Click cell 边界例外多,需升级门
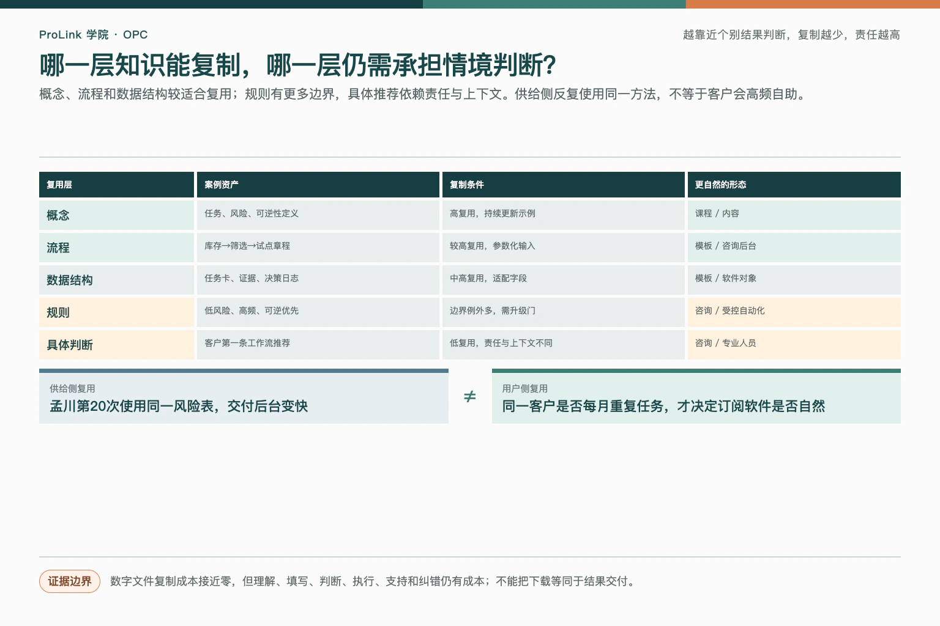This screenshot has height=626, width=940. 564,312
